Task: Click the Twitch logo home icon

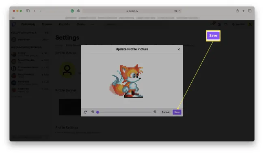Action: tap(14, 24)
